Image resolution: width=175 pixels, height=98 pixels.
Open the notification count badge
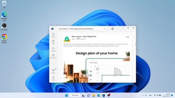[x=172, y=95]
